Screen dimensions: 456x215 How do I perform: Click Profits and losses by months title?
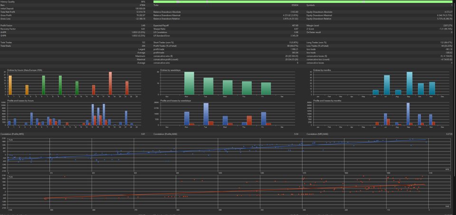pos(327,100)
